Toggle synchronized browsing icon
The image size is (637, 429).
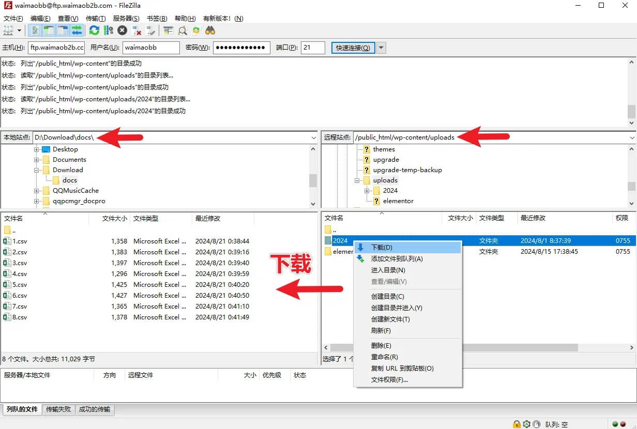click(x=196, y=30)
